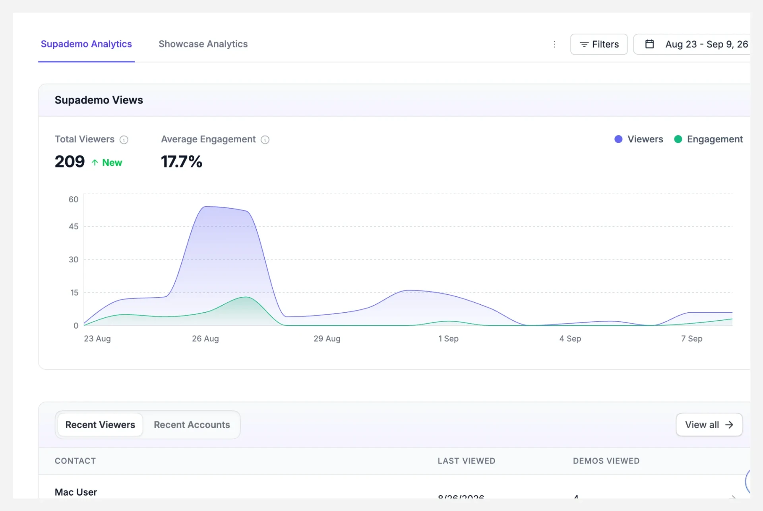Click the 7 Sep axis label

[692, 339]
